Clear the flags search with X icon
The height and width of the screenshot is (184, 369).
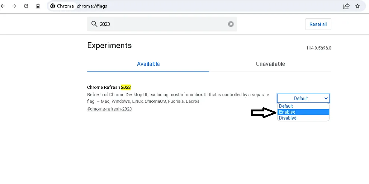tap(231, 24)
